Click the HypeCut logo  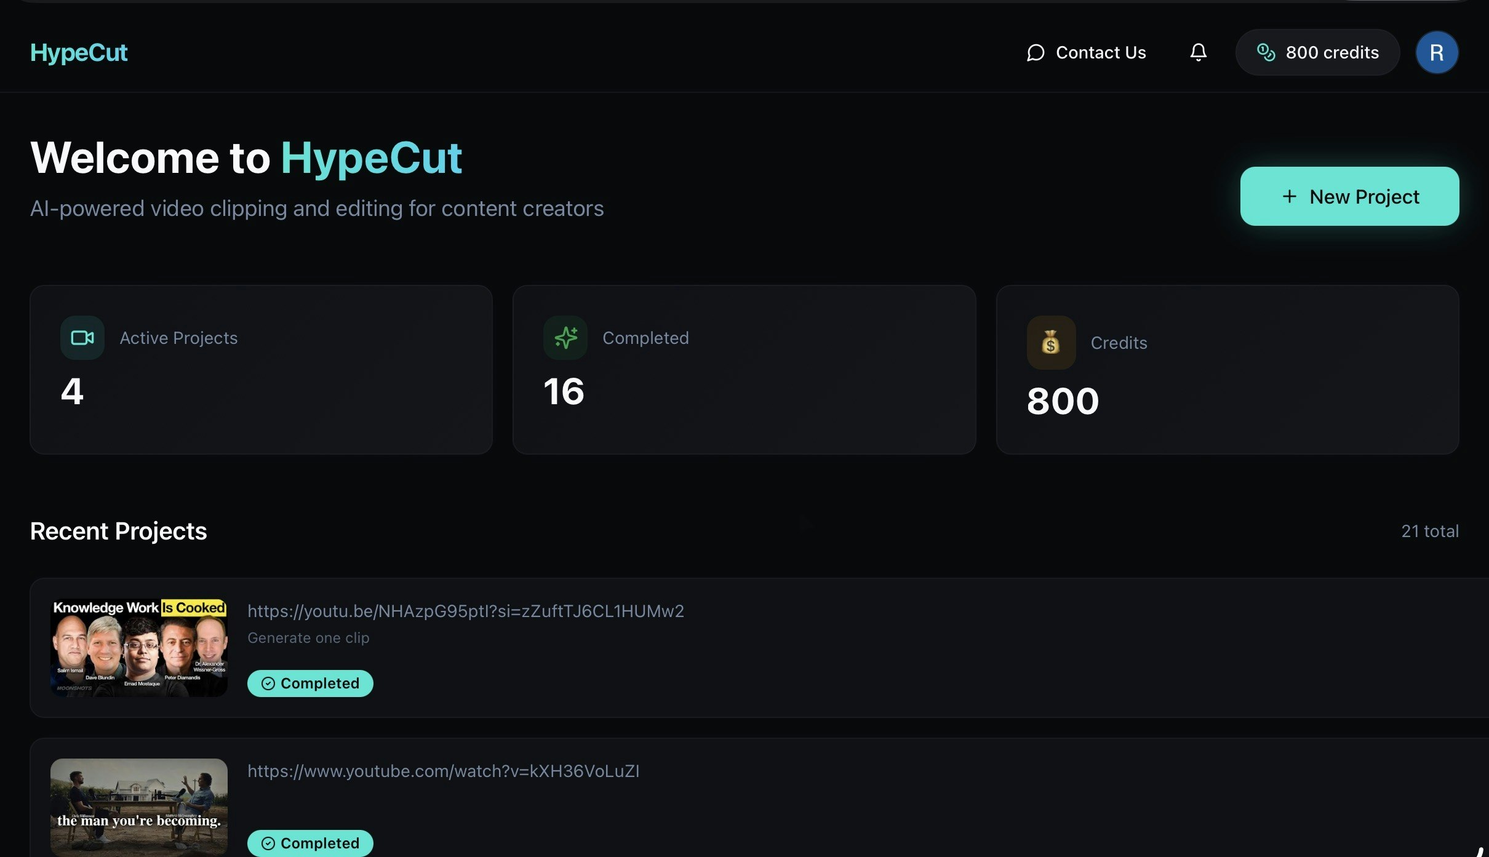(79, 52)
